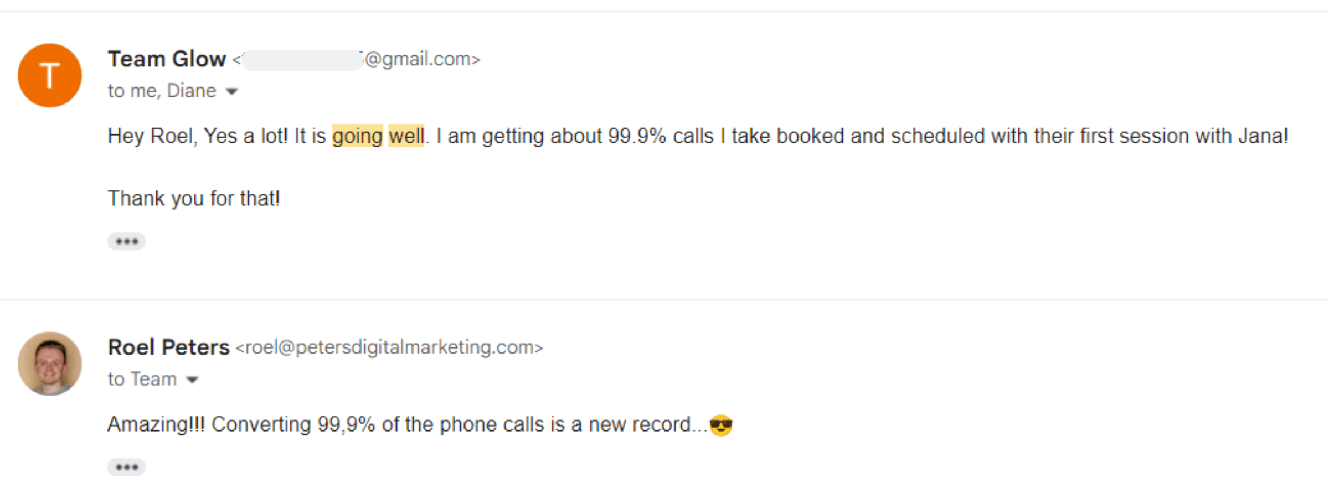The height and width of the screenshot is (498, 1329).
Task: Show trimmed content in Roel Peters' reply
Action: [x=126, y=467]
